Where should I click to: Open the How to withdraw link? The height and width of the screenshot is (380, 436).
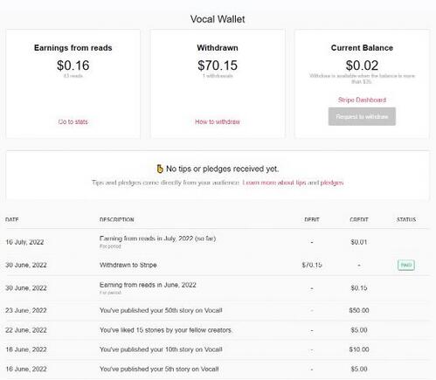click(x=218, y=121)
